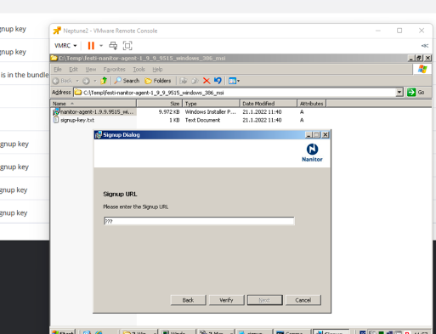The width and height of the screenshot is (436, 334).
Task: Click the "Text Document" type cell
Action: [202, 120]
